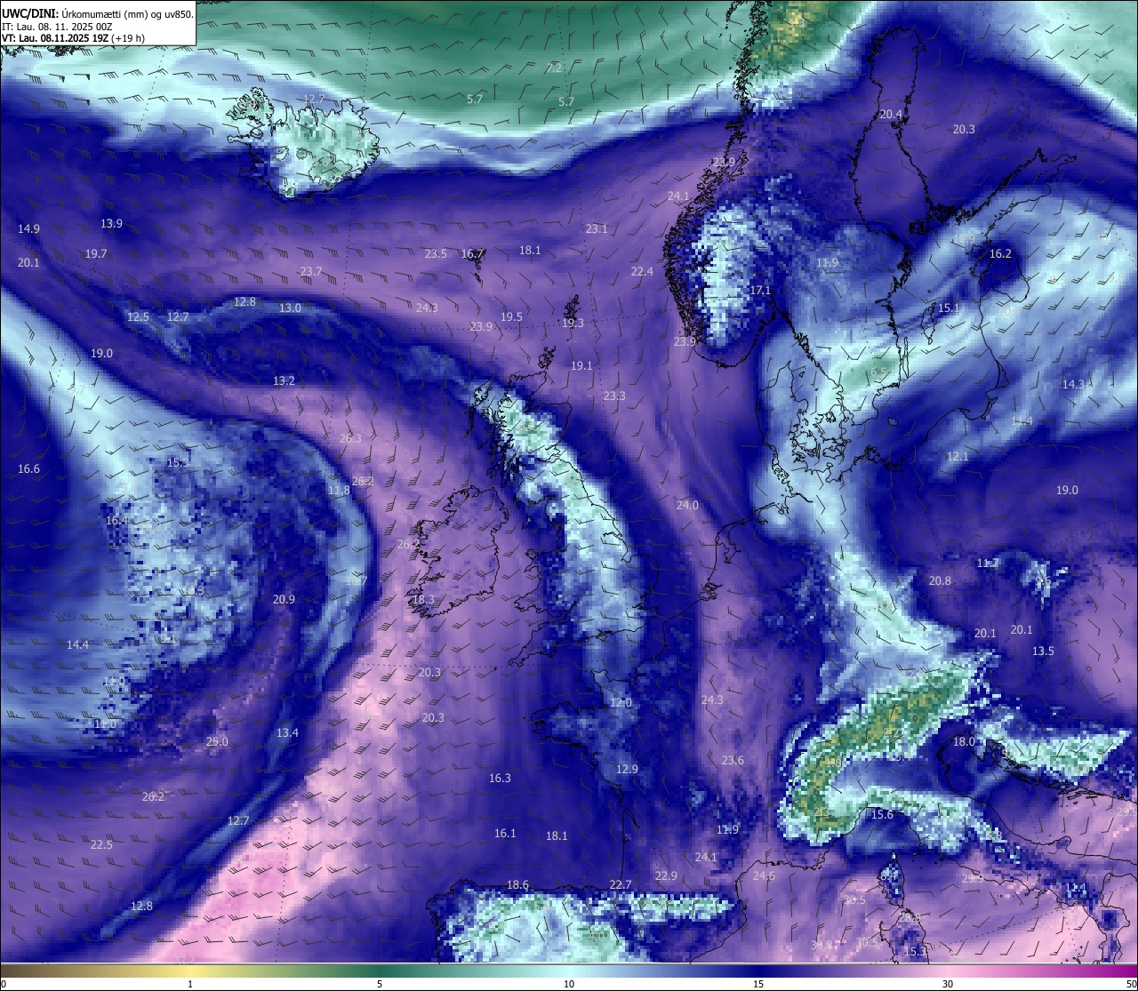Click the 22.4 value label
The width and height of the screenshot is (1138, 991).
coord(642,271)
